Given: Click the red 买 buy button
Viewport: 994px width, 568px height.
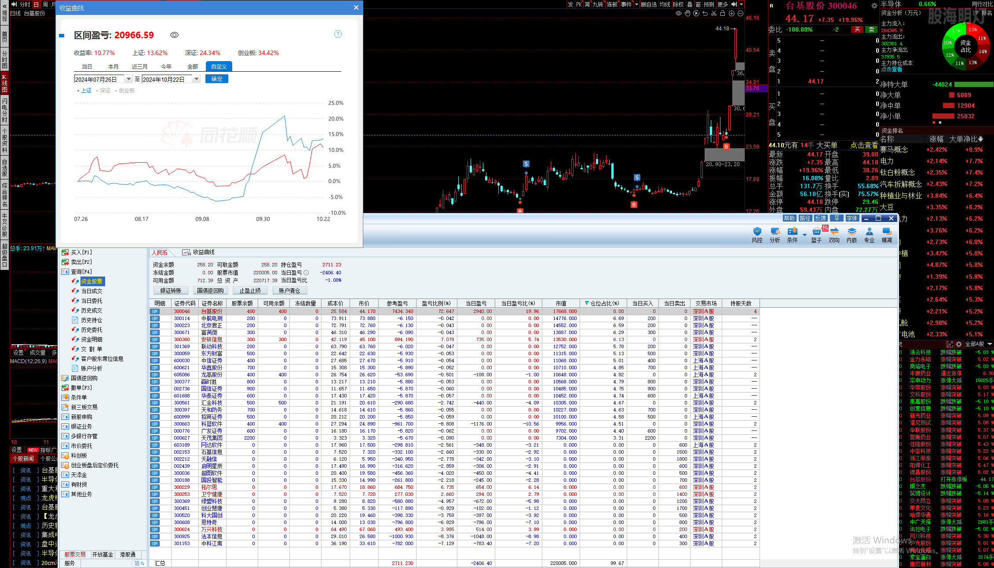Looking at the screenshot, I should 857,29.
